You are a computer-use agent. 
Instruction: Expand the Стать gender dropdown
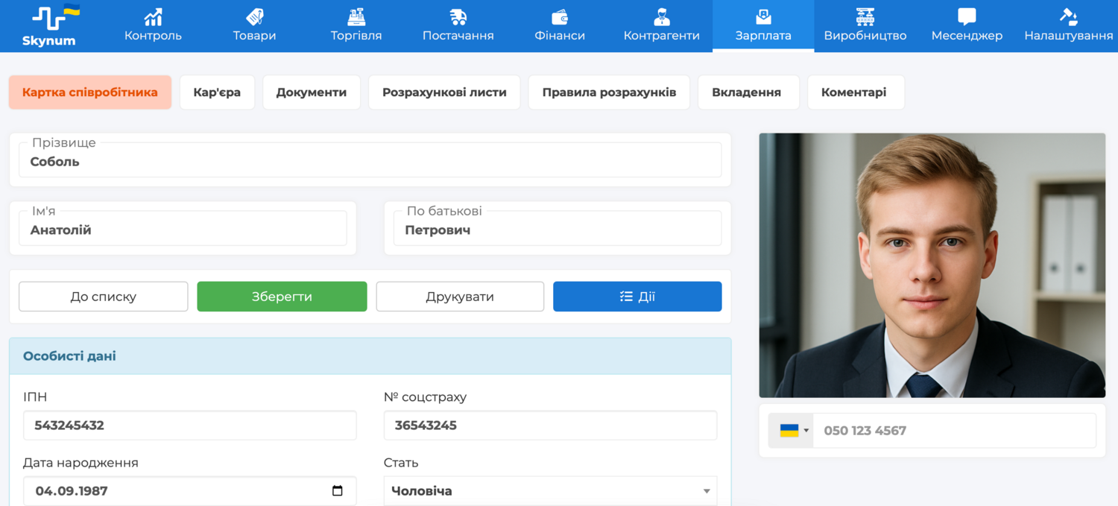point(550,491)
